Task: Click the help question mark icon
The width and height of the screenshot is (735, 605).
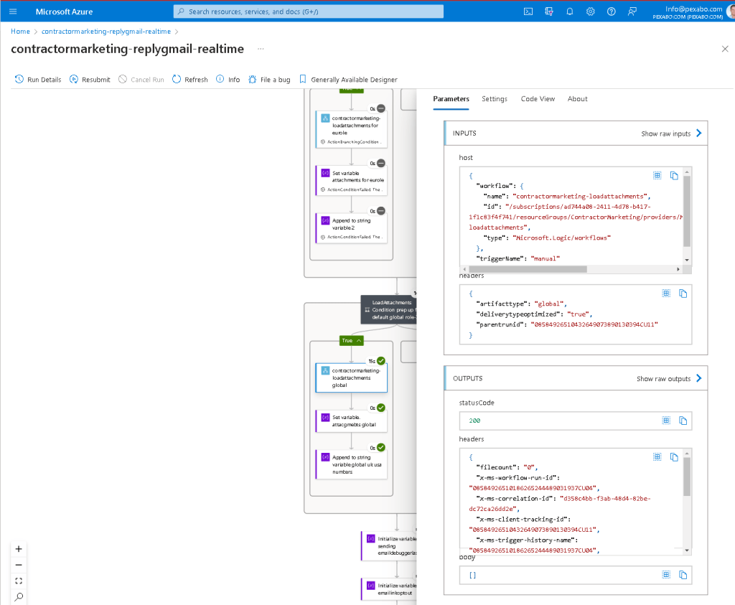Action: tap(612, 11)
